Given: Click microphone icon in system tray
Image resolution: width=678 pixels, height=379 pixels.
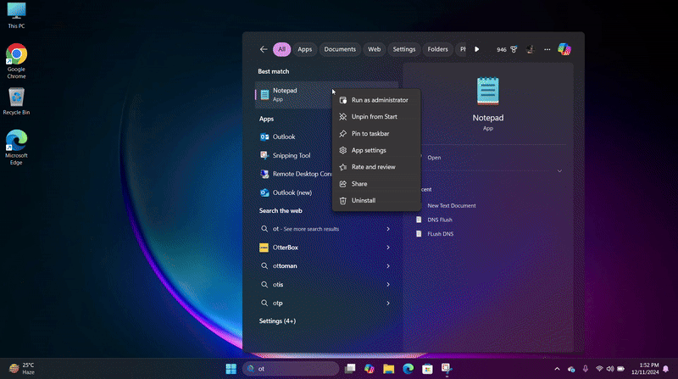Looking at the screenshot, I should [x=585, y=369].
